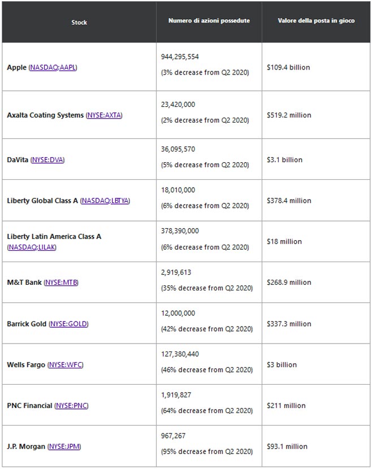Select the 944,295,554 shares figure

coord(180,57)
